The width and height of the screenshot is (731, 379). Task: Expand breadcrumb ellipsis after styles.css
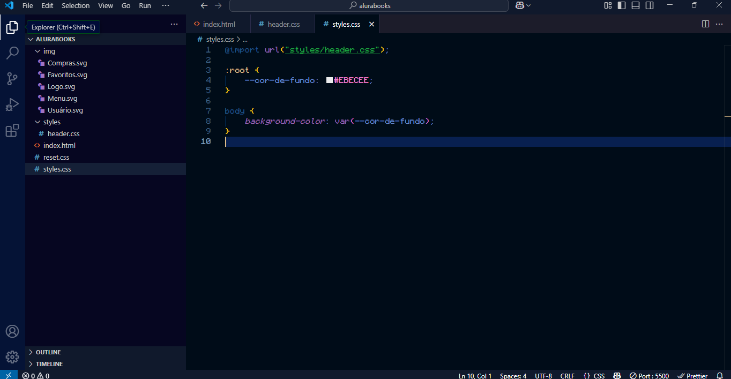coord(245,40)
